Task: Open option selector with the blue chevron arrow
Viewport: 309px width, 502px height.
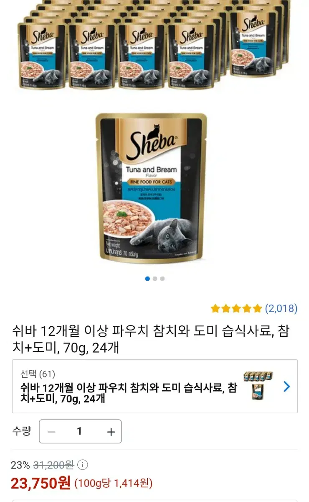Action: 286,387
